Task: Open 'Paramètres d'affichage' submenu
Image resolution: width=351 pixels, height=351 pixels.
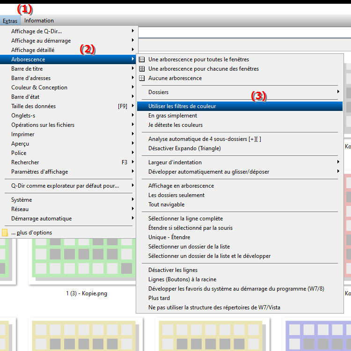Action: [68, 172]
